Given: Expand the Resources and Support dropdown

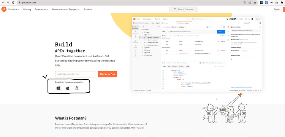Looking at the screenshot, I should click(x=66, y=9).
